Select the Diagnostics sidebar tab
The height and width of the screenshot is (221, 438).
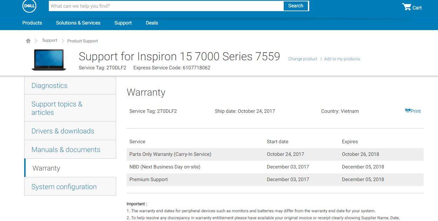click(x=70, y=85)
